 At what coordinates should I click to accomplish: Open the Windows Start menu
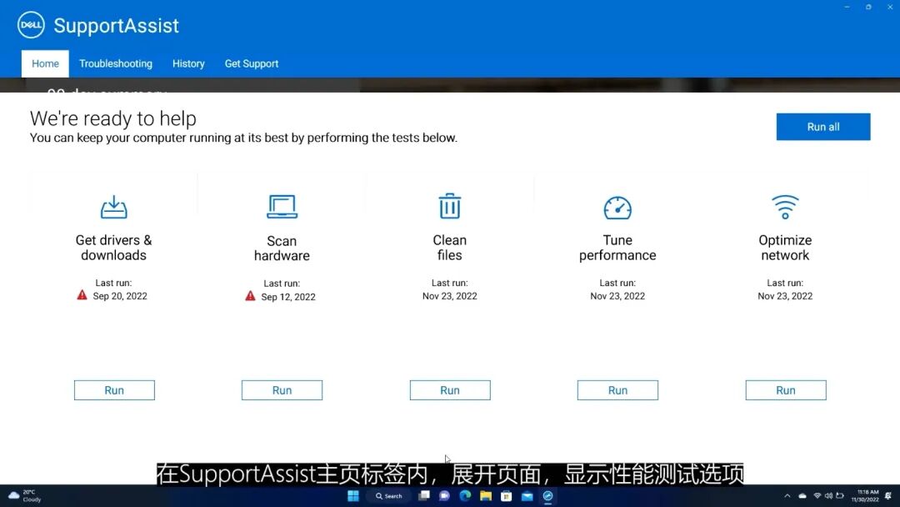353,495
